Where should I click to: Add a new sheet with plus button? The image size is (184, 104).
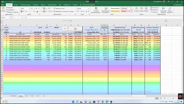[x=44, y=96]
